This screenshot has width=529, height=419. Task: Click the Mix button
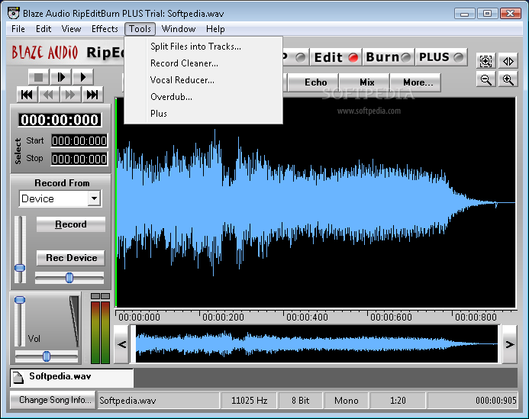coord(364,82)
